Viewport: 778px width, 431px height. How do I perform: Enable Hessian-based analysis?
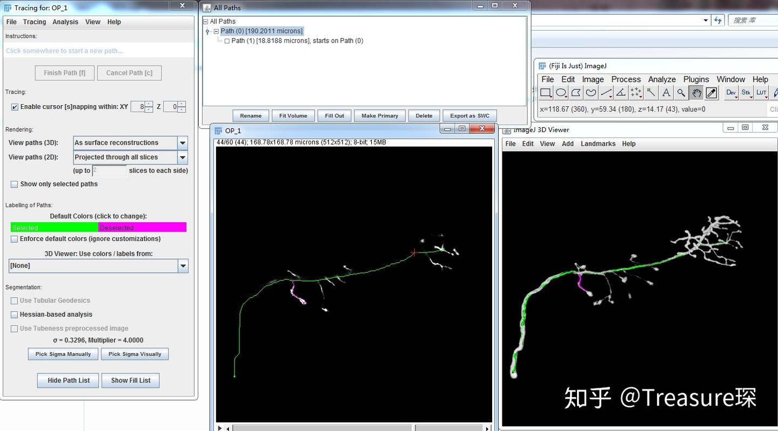pyautogui.click(x=14, y=314)
